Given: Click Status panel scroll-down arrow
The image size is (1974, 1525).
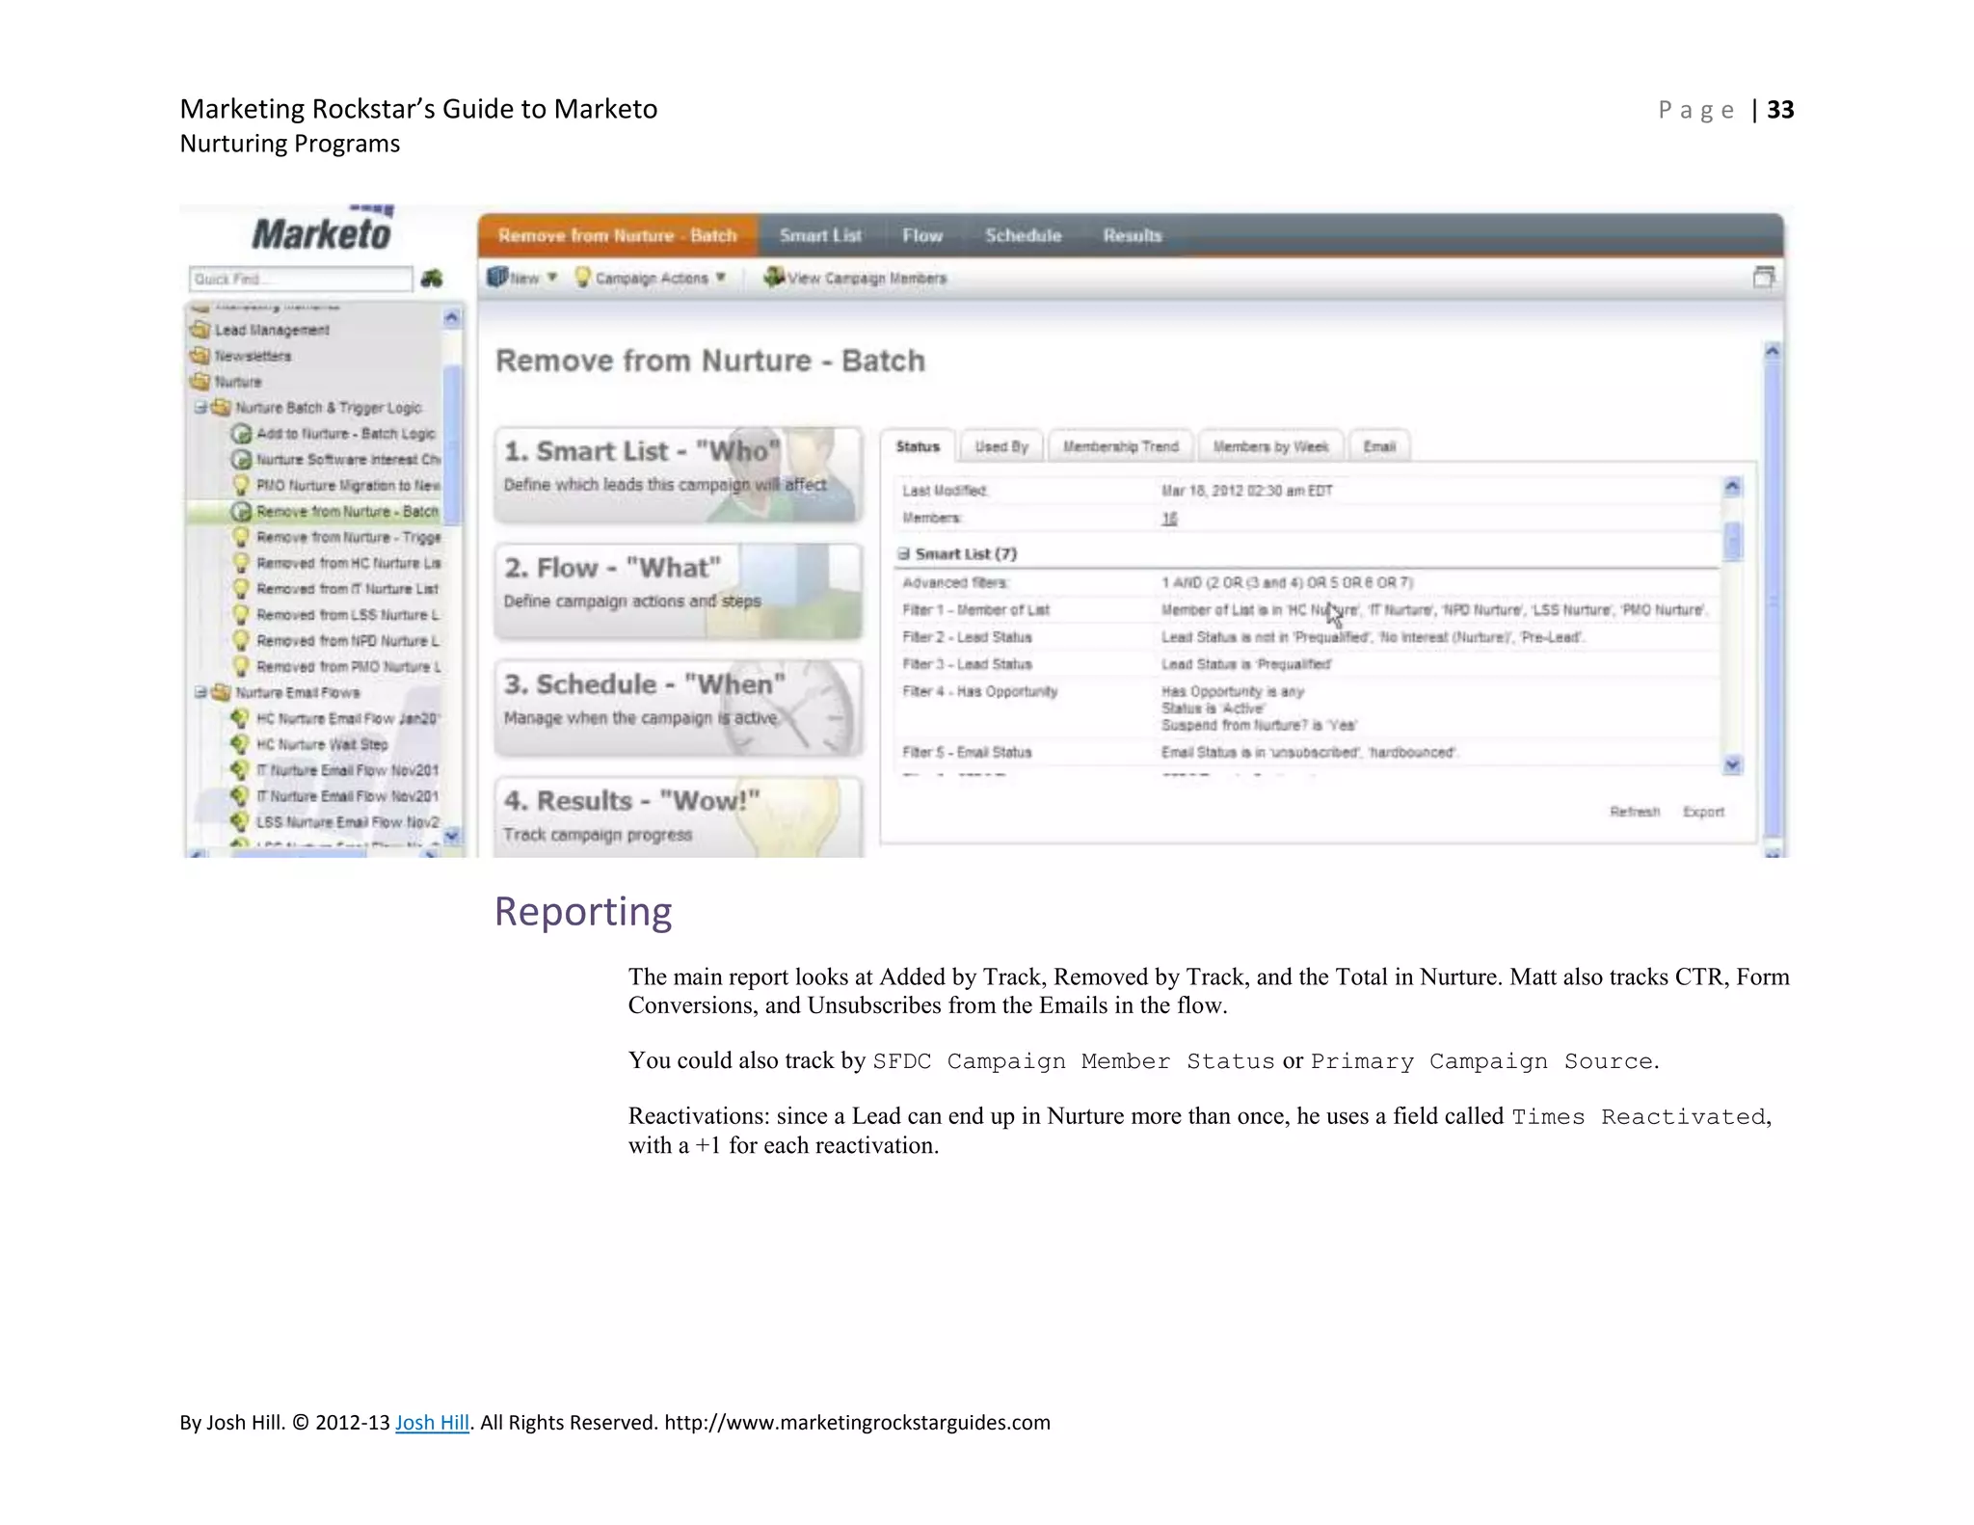Looking at the screenshot, I should tap(1732, 765).
